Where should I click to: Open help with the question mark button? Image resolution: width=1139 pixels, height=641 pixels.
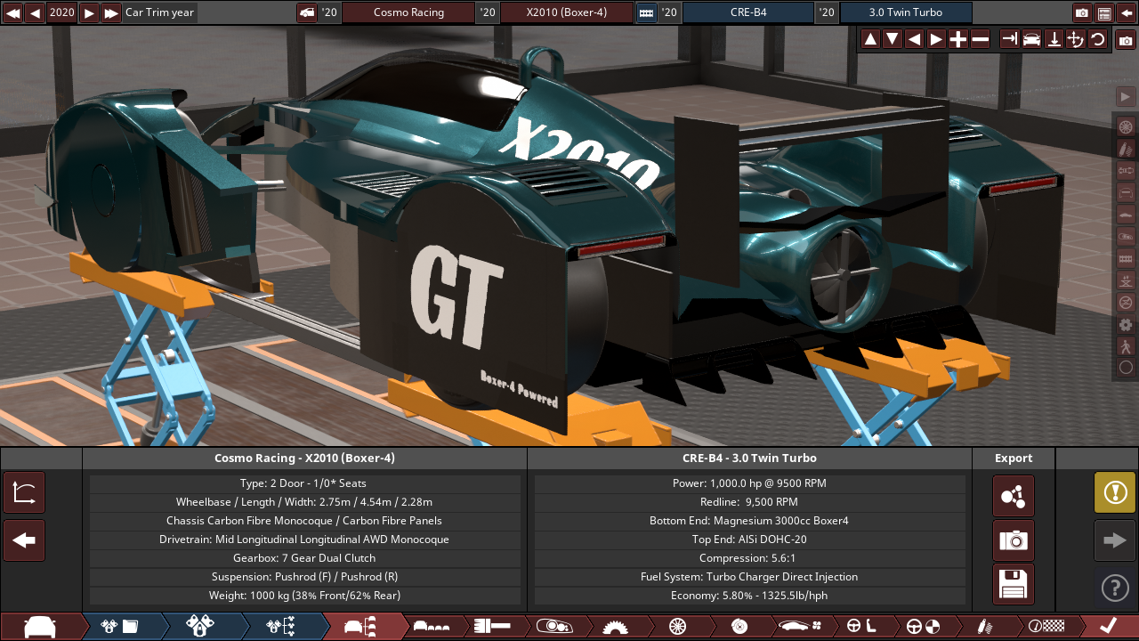(x=1115, y=588)
